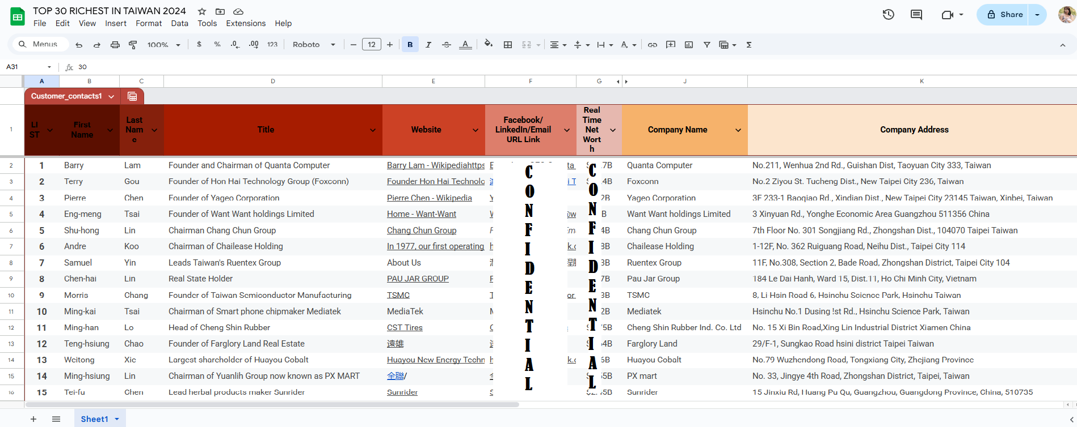
Task: Open the borders menu
Action: [x=508, y=45]
